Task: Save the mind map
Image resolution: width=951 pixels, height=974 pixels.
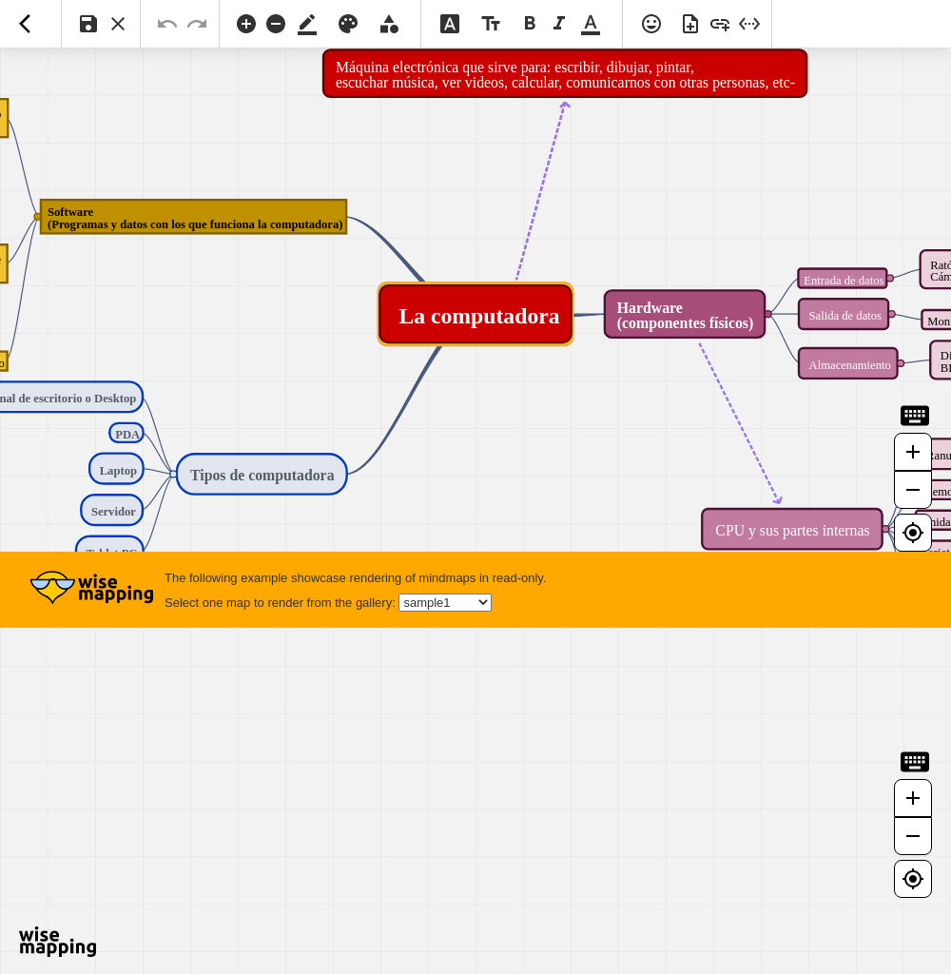Action: pyautogui.click(x=88, y=24)
